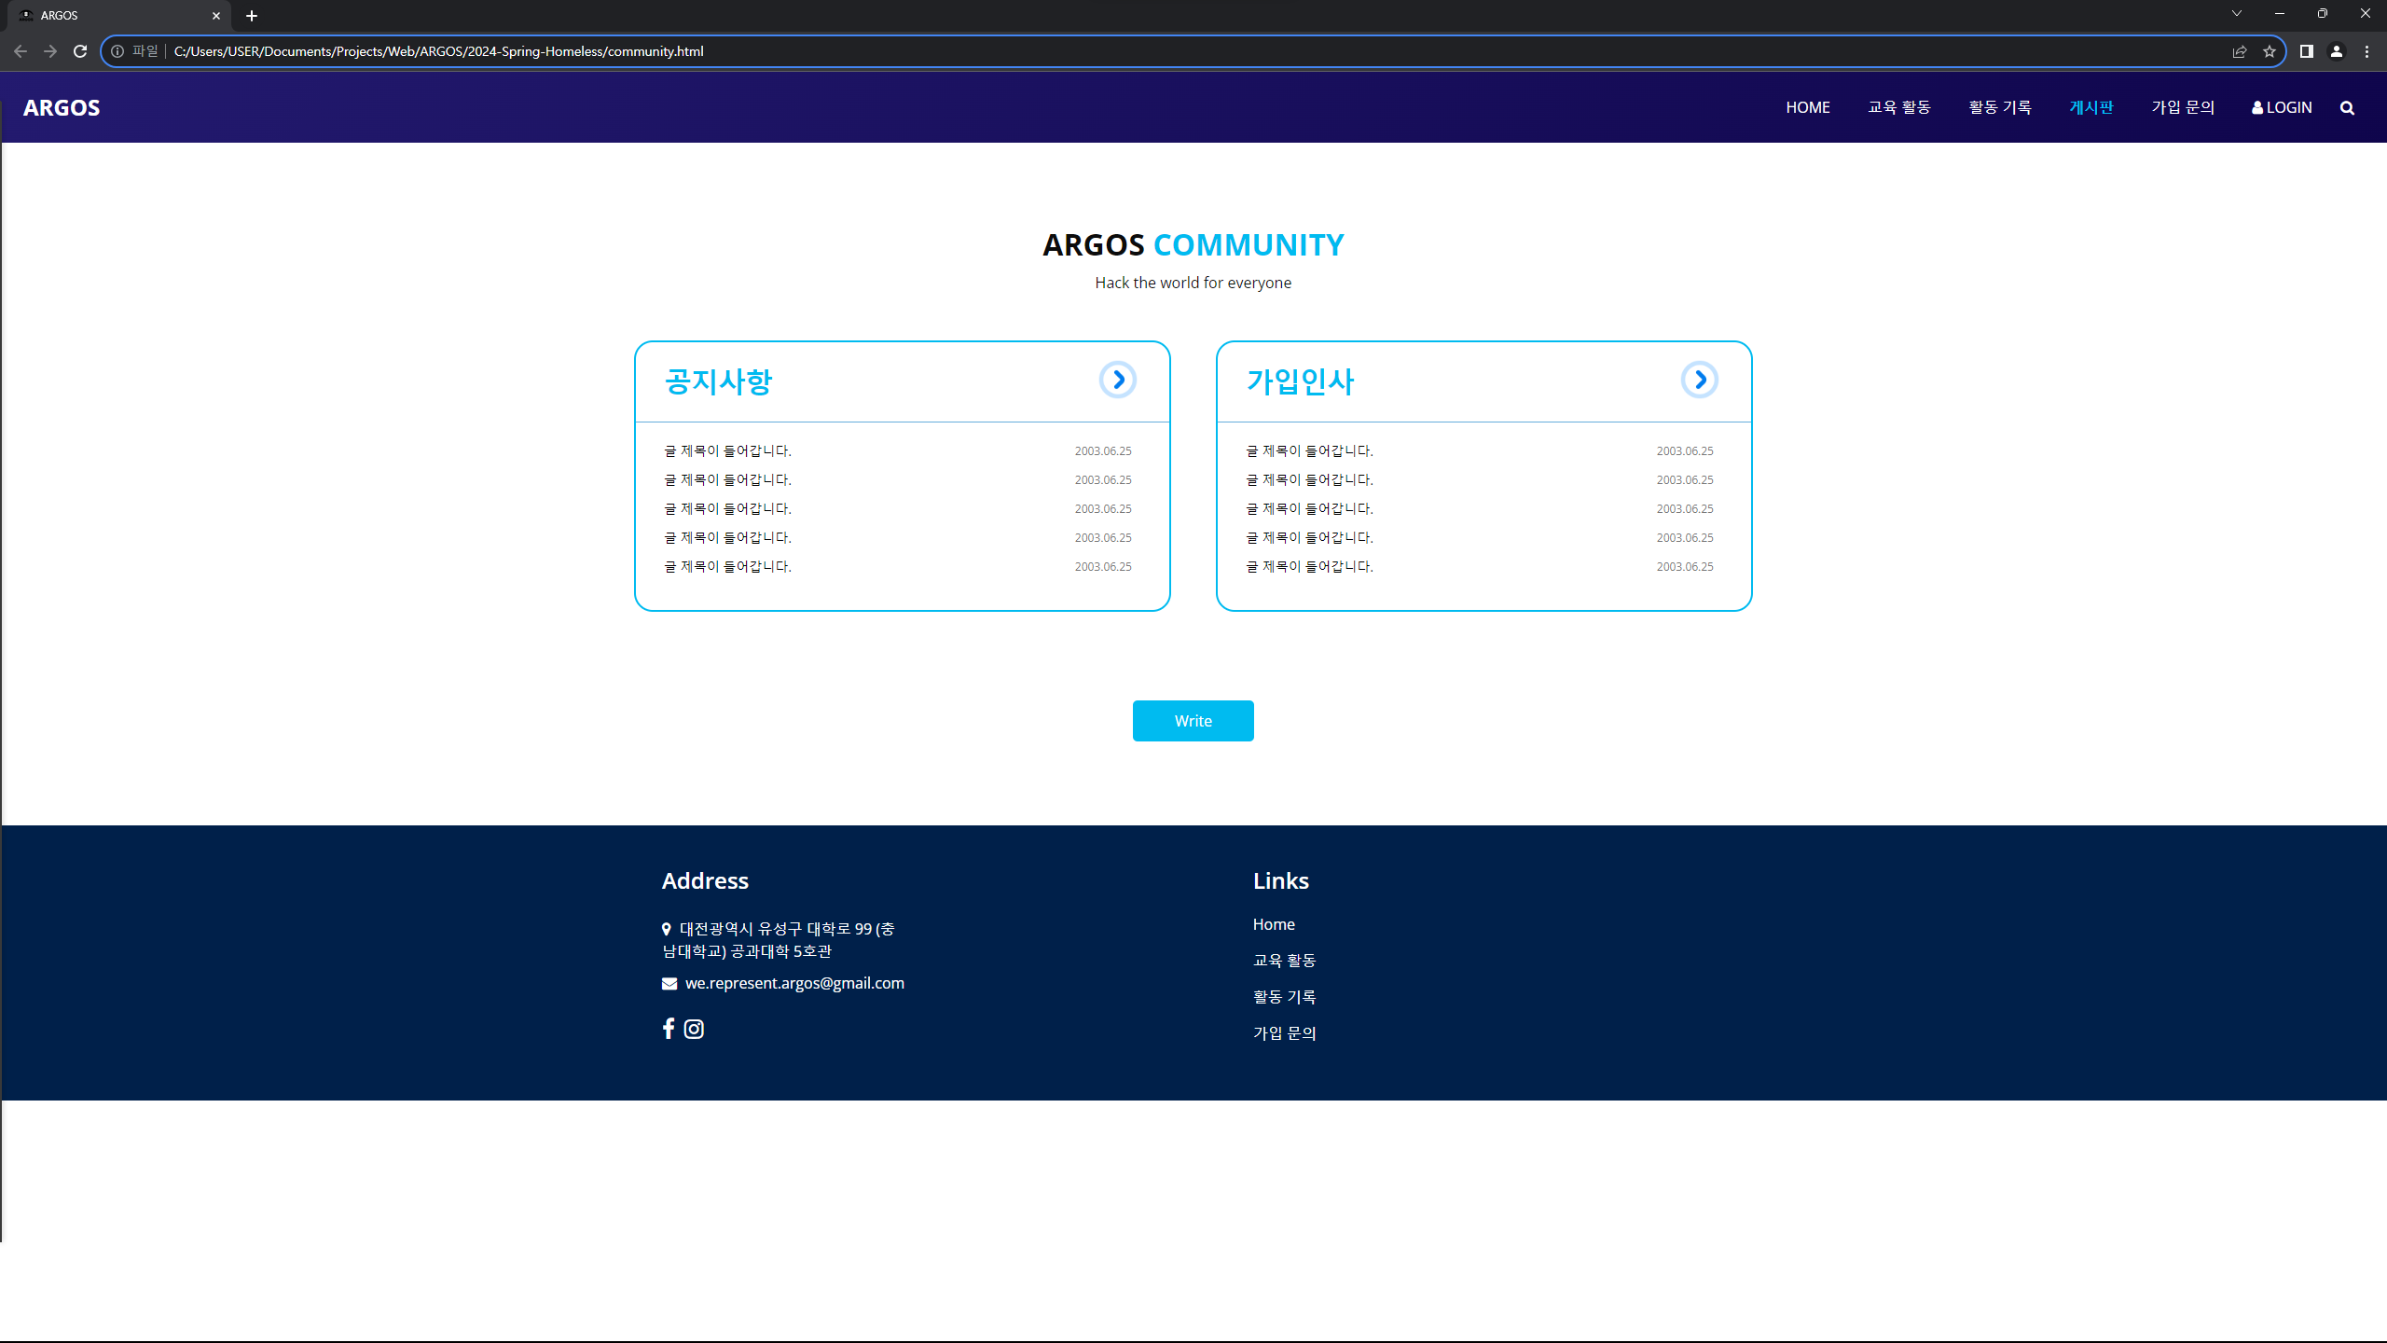Open first post title under 공지사항

click(x=727, y=451)
